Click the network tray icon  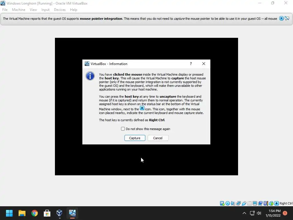point(252,213)
